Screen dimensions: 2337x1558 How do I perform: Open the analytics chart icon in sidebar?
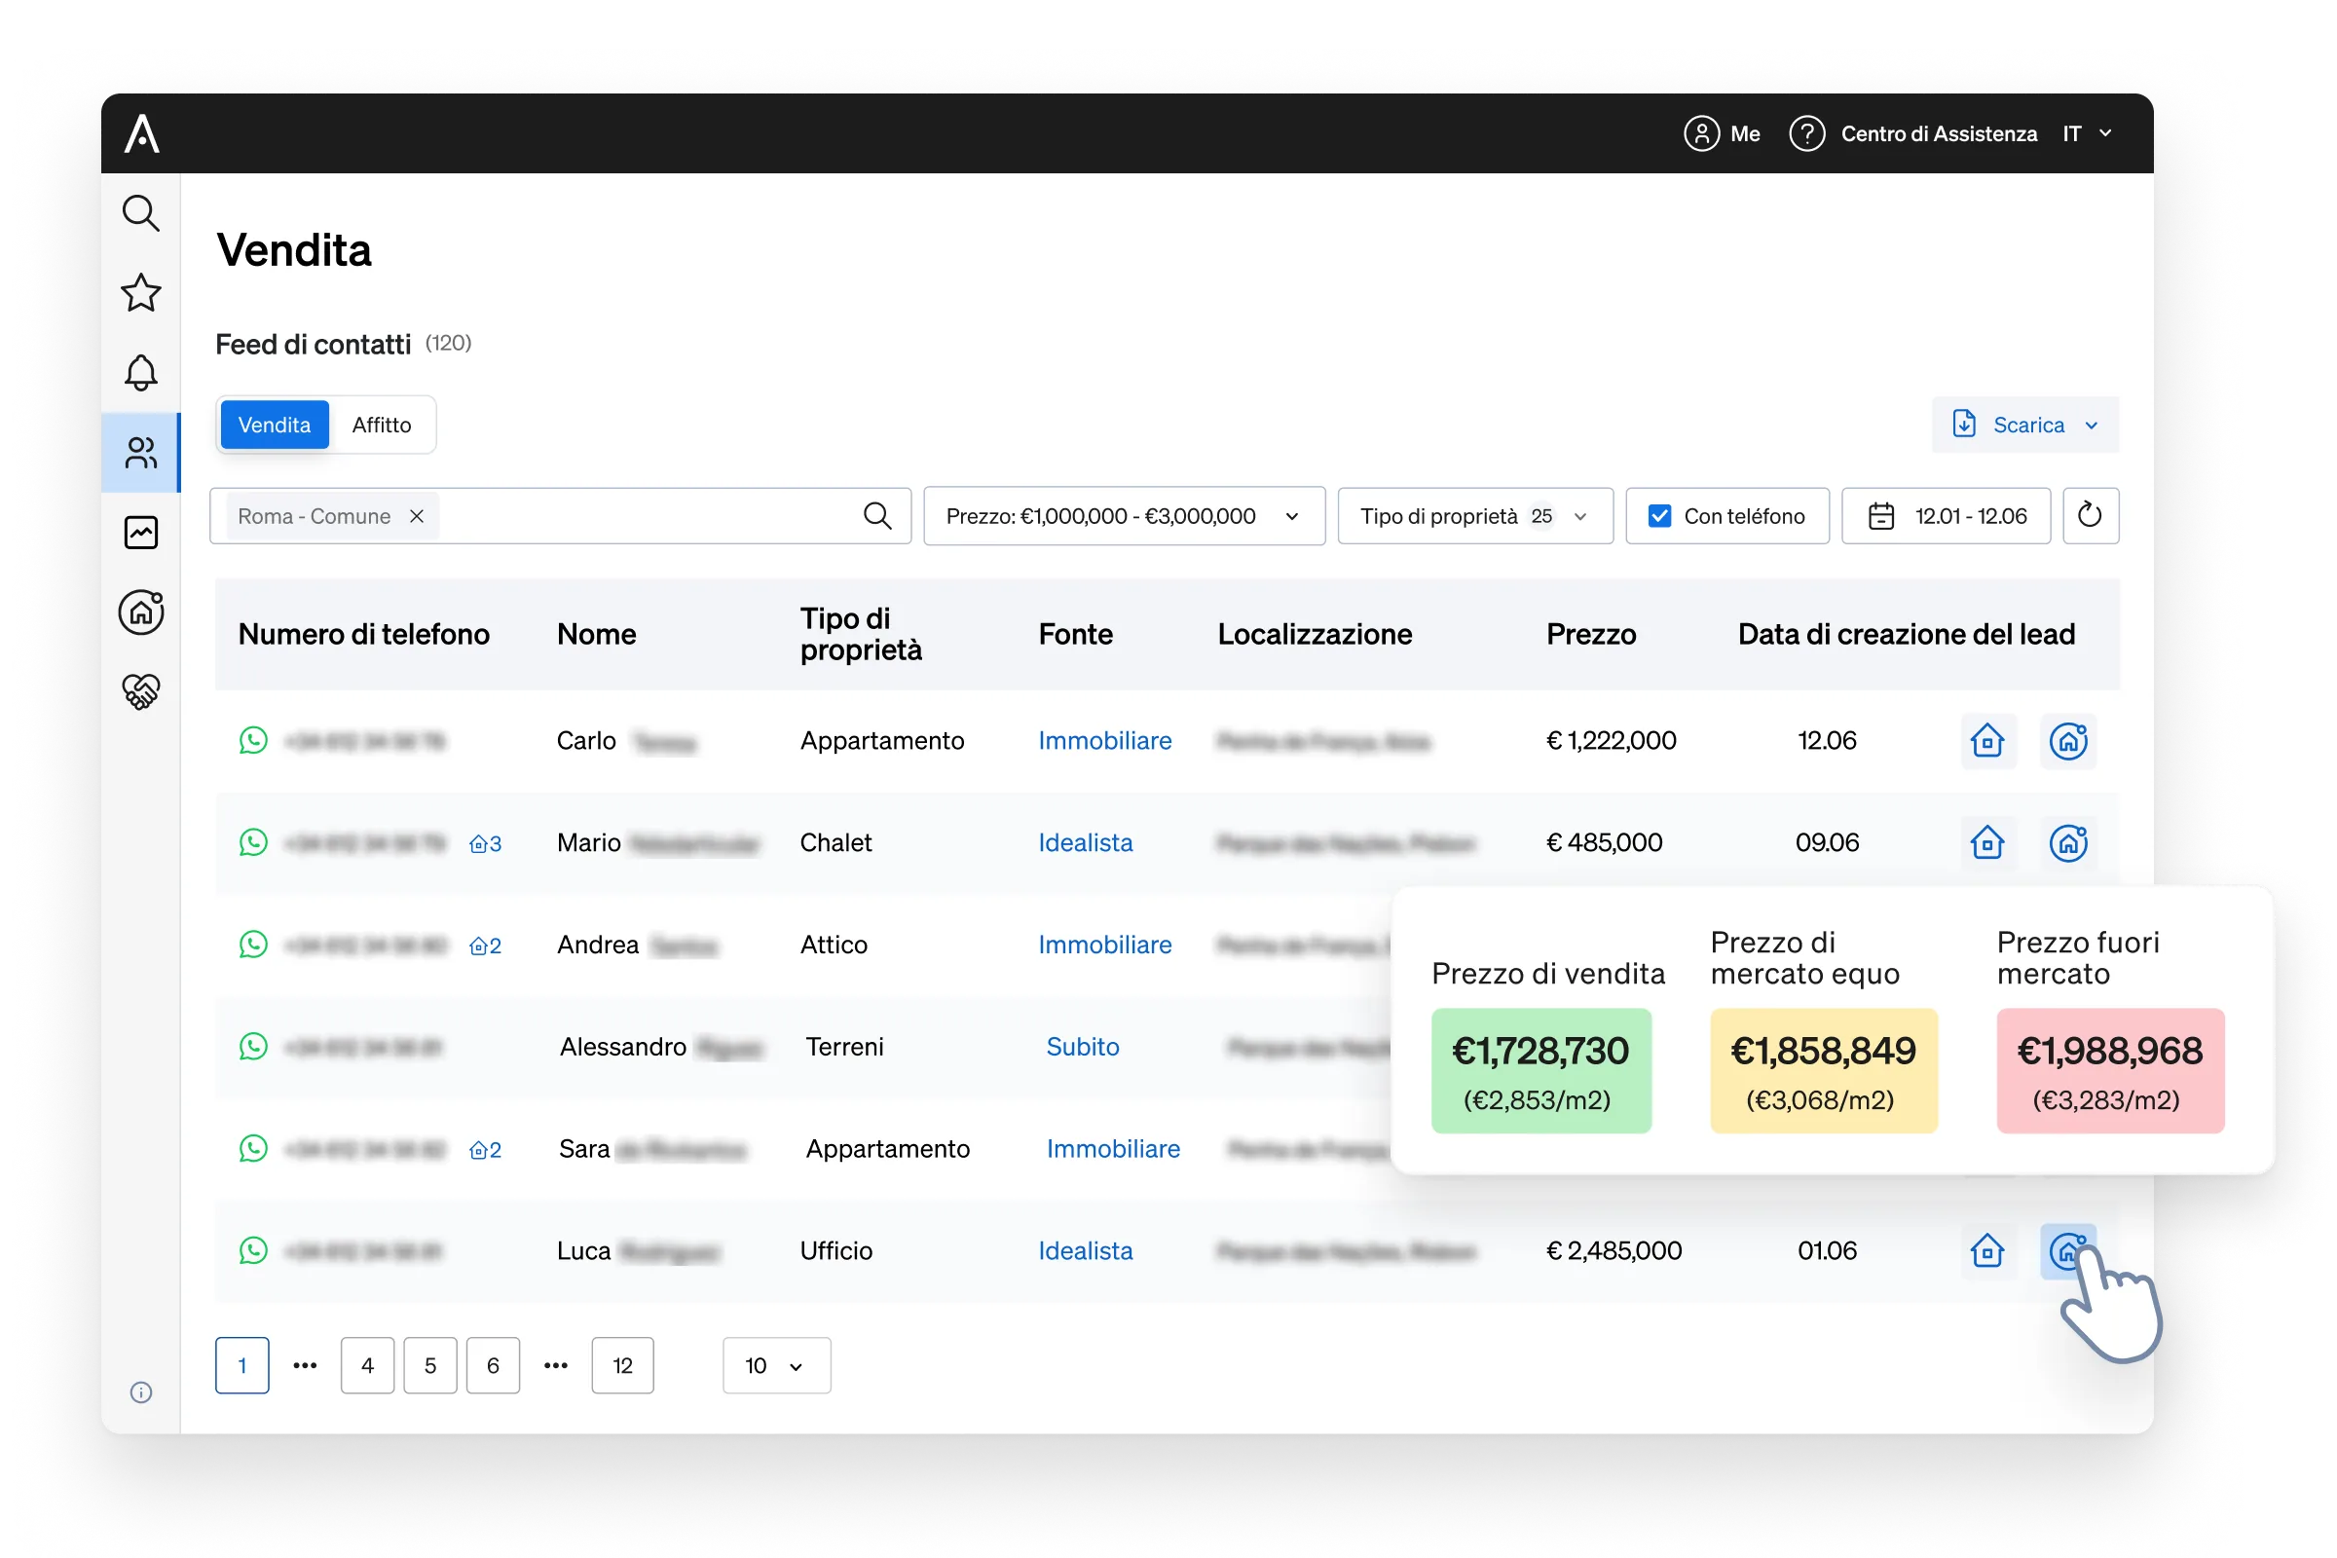coord(141,533)
